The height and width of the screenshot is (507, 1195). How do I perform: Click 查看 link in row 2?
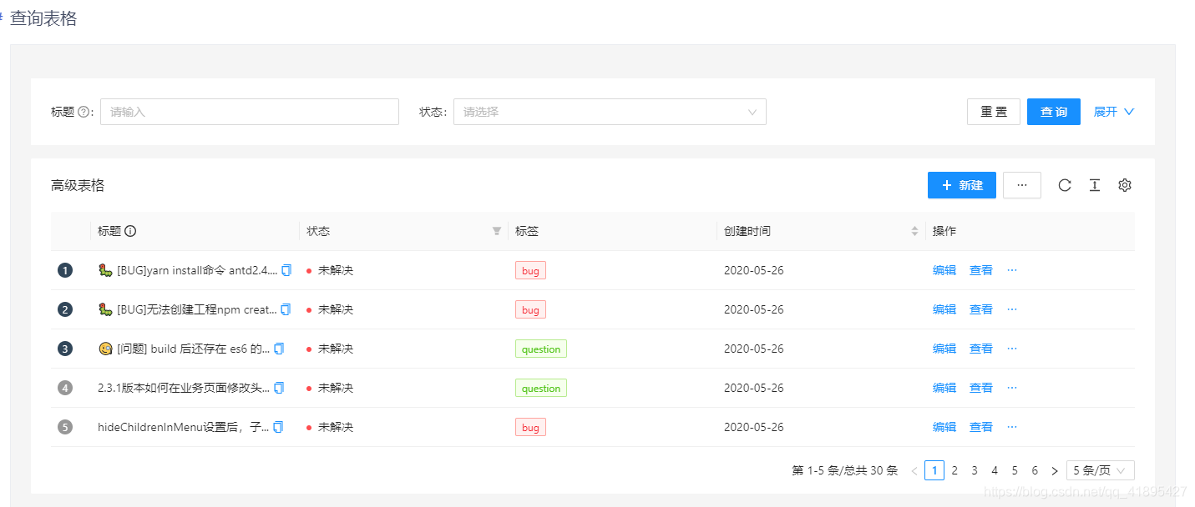coord(981,309)
